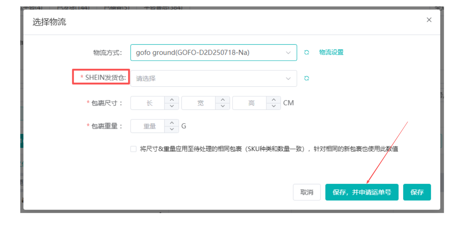Screen dimensions: 457x226
Task: Open the 物流设置 settings link
Action: tap(331, 52)
